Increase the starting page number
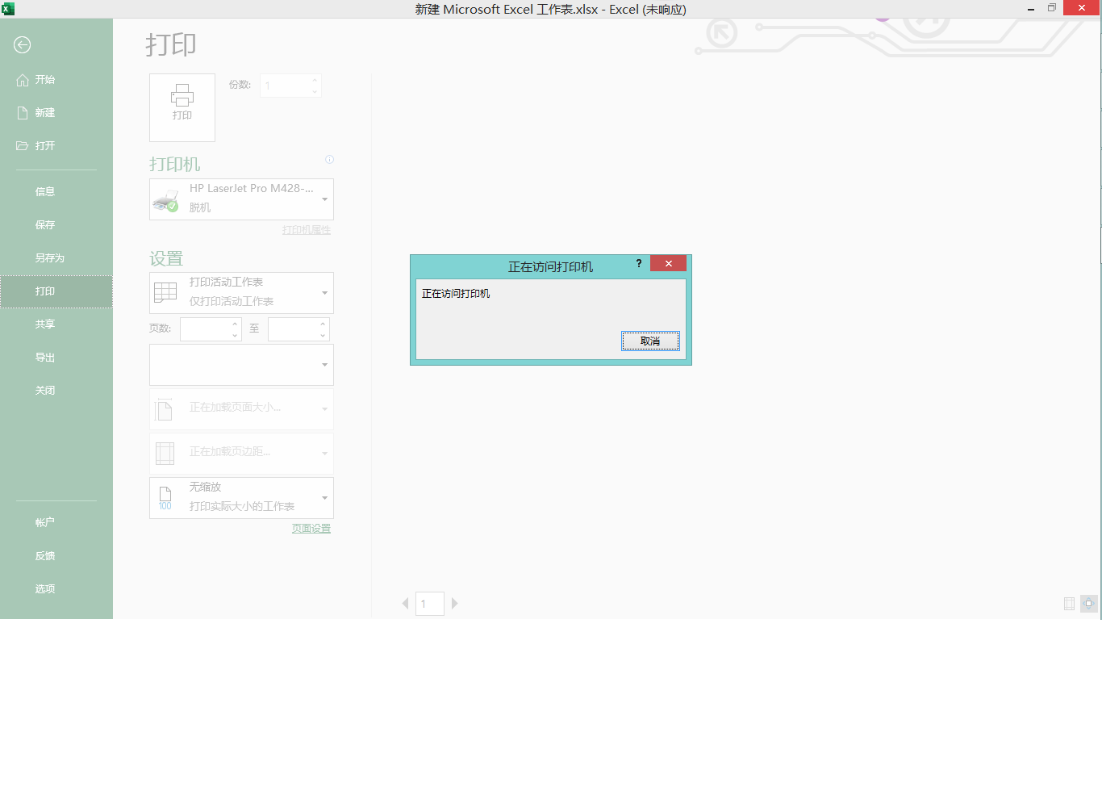Viewport: 1102px width, 812px height. (x=236, y=324)
